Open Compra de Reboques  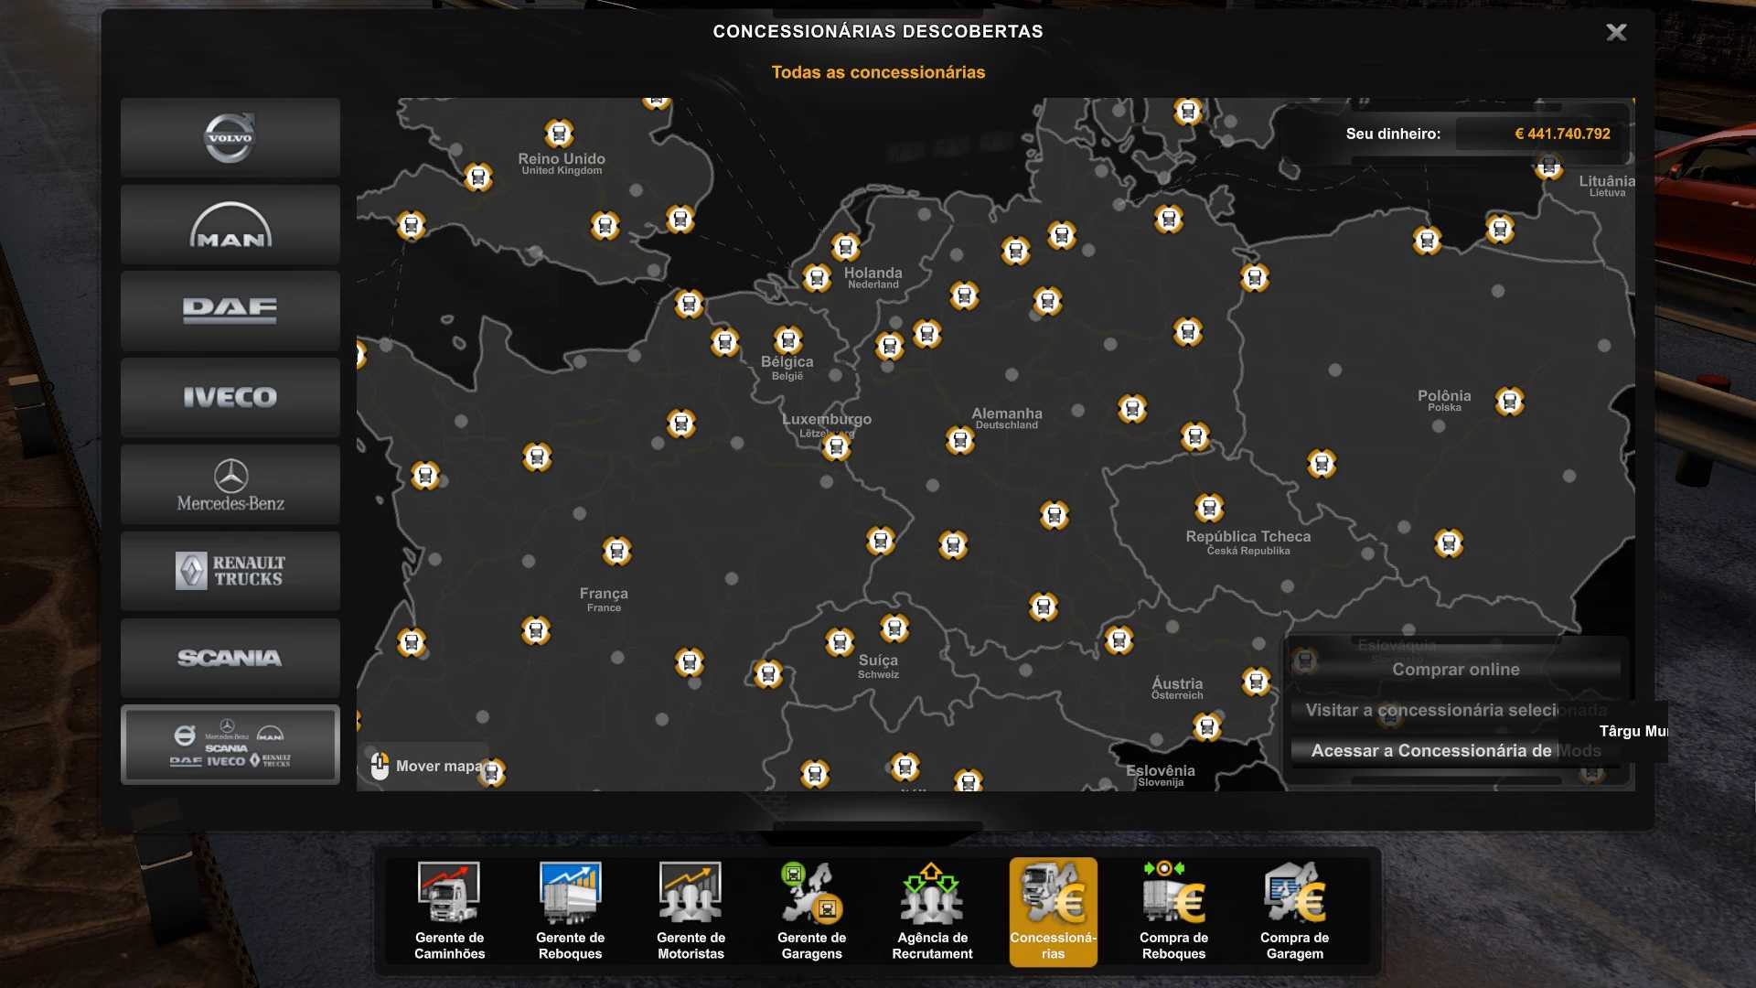point(1173,911)
